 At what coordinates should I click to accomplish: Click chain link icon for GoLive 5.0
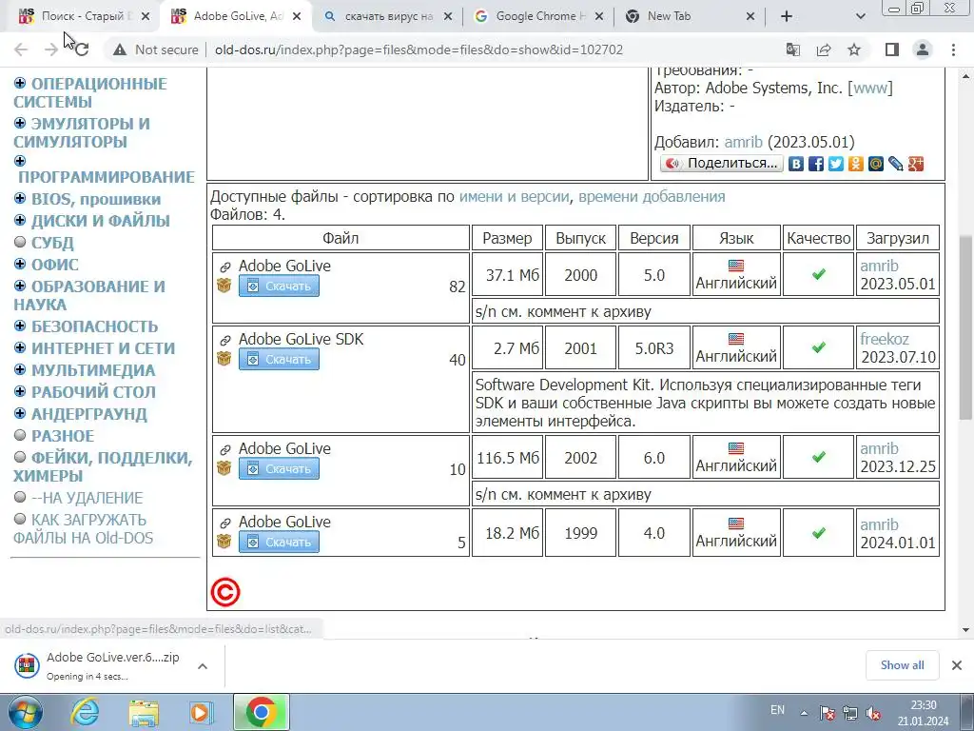pyautogui.click(x=224, y=267)
